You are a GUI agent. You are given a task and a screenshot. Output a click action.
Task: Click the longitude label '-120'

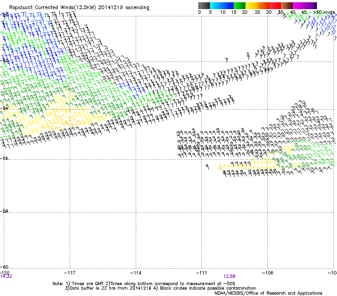tap(5, 273)
